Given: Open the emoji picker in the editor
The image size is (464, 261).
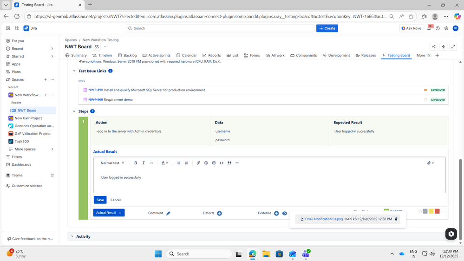Looking at the screenshot, I should pos(206,163).
